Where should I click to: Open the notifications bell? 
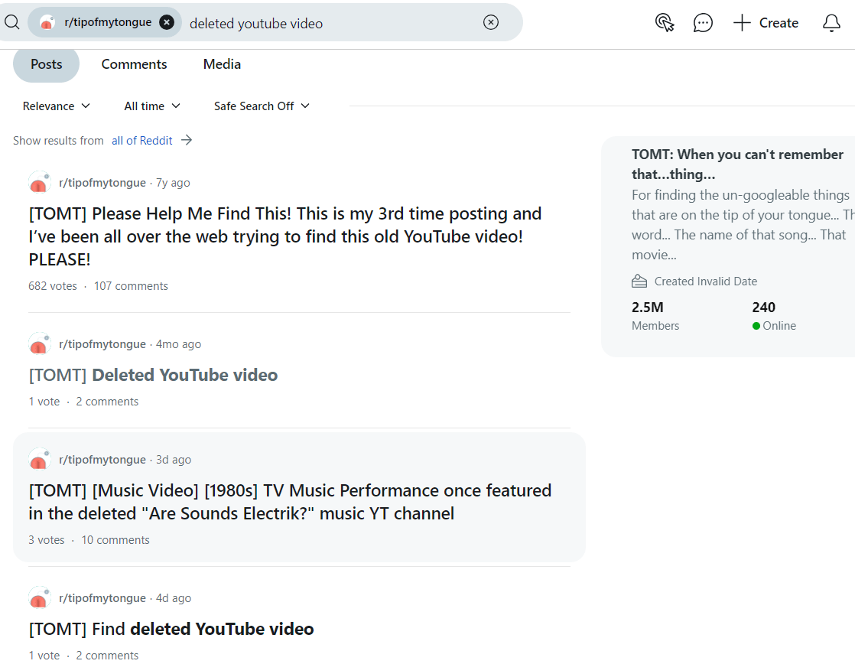tap(831, 23)
